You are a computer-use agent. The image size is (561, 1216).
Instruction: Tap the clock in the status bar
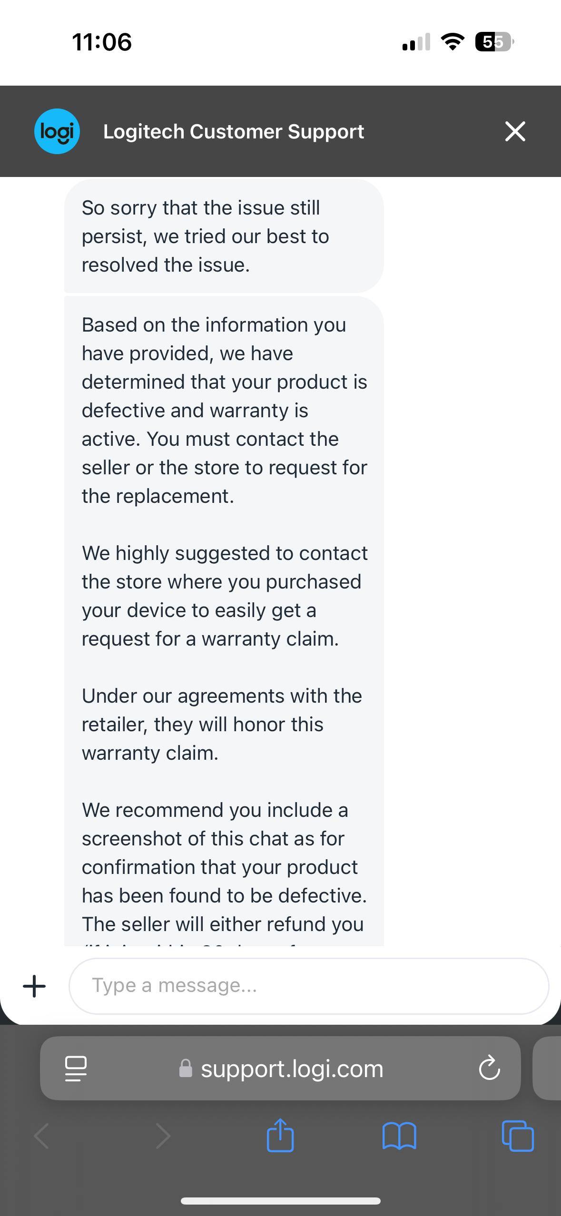[102, 42]
